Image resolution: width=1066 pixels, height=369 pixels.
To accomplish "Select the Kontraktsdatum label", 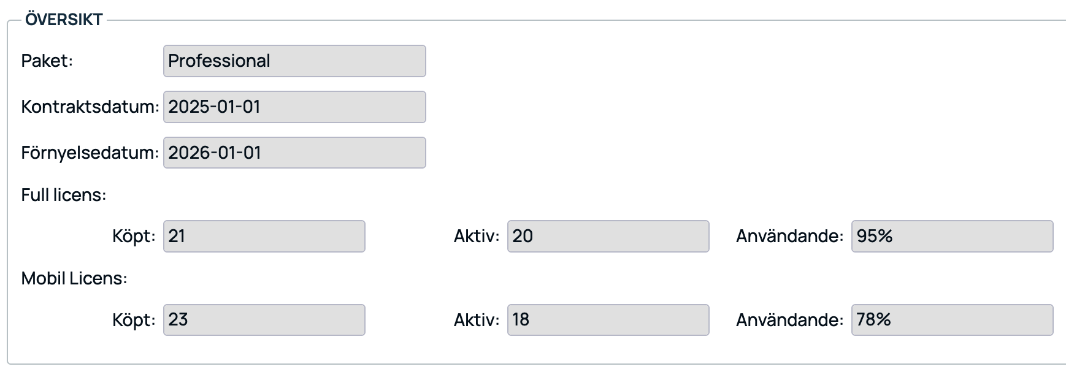I will pyautogui.click(x=90, y=107).
